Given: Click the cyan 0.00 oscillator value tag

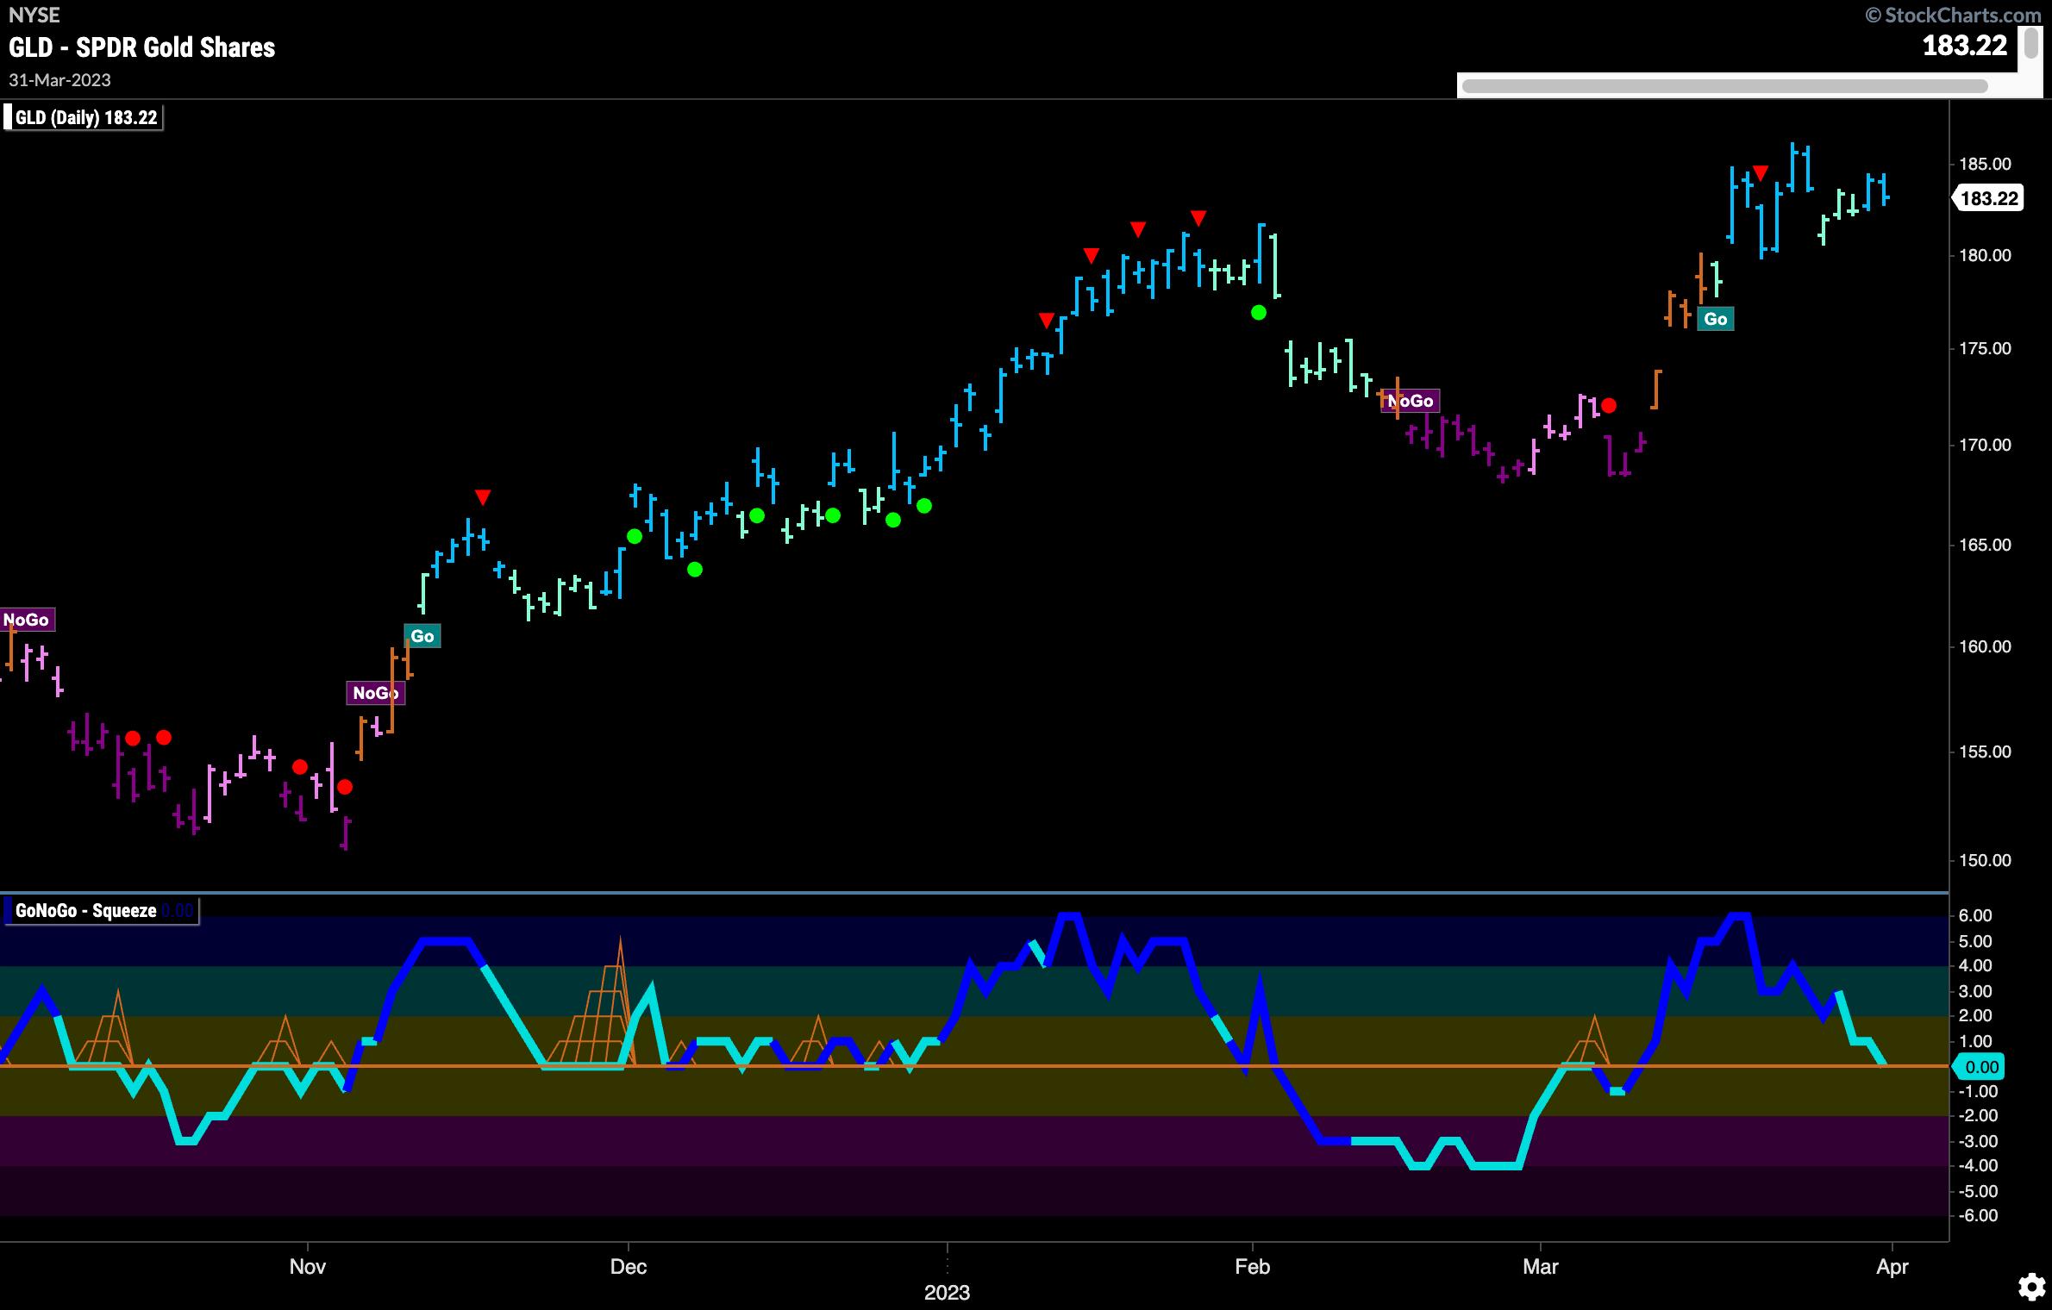Looking at the screenshot, I should (x=1981, y=1067).
